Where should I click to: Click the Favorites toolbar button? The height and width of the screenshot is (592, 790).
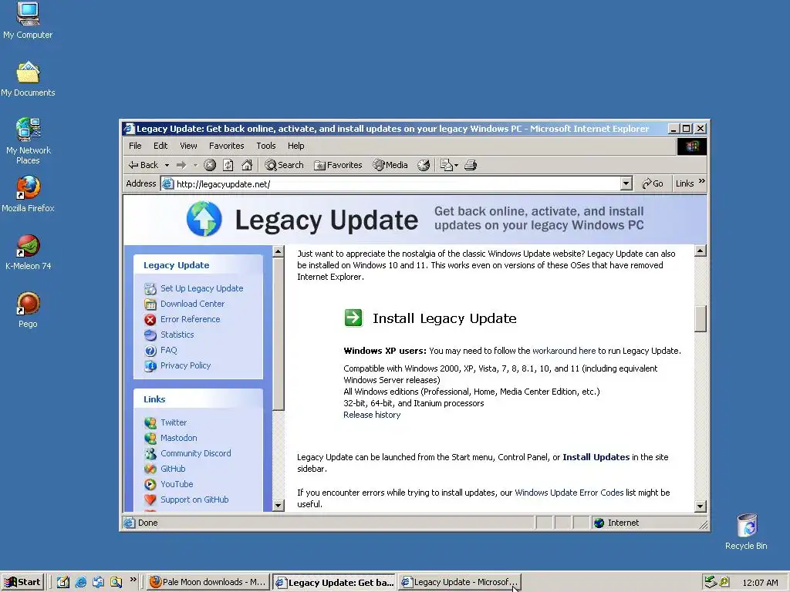338,165
